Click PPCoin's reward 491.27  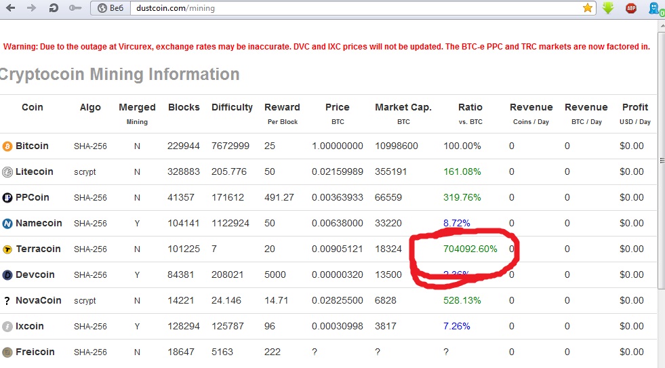coord(279,198)
